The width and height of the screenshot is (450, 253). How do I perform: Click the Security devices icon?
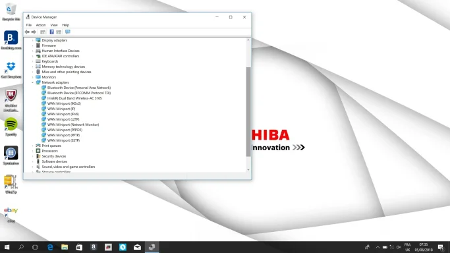[x=38, y=156]
